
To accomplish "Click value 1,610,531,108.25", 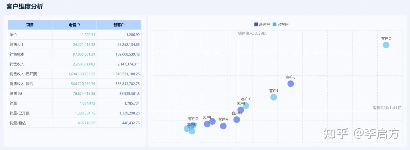I will pos(126,74).
